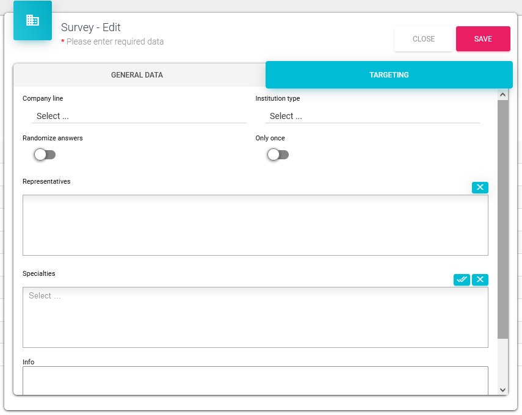
Task: Click the Survey - Edit heading
Action: point(91,27)
